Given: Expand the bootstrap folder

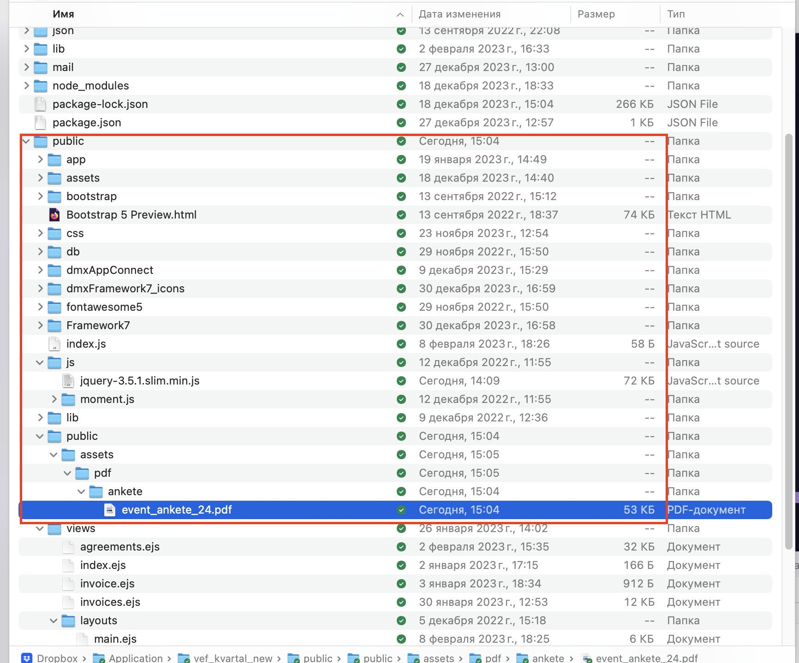Looking at the screenshot, I should pyautogui.click(x=40, y=196).
